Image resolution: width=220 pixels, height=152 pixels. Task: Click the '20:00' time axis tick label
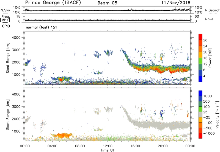coord(163,146)
